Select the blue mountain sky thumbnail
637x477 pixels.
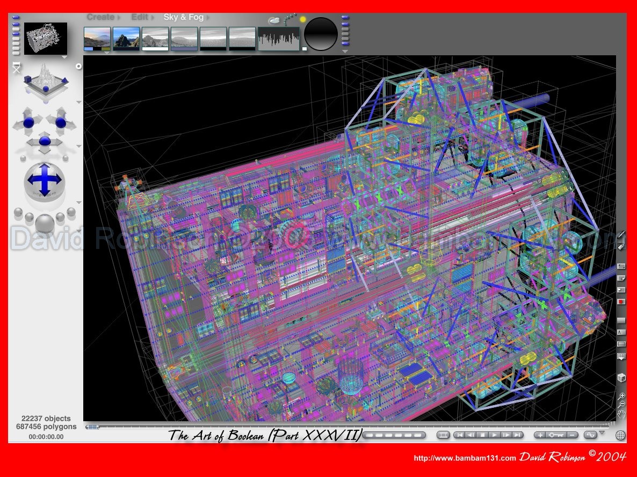tap(126, 39)
